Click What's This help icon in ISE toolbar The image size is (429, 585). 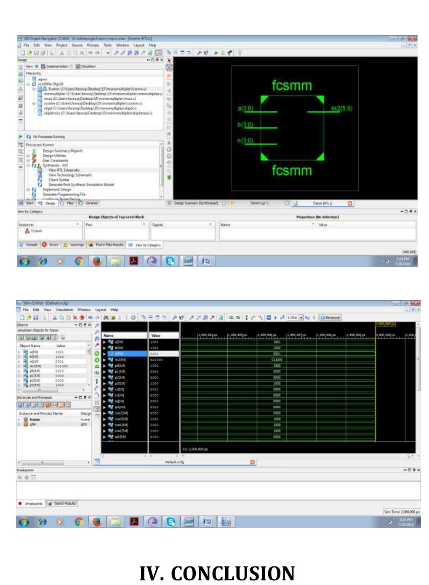pos(206,53)
